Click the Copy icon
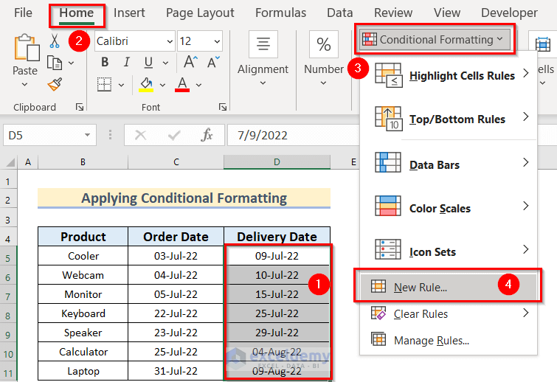The height and width of the screenshot is (382, 557). click(55, 63)
